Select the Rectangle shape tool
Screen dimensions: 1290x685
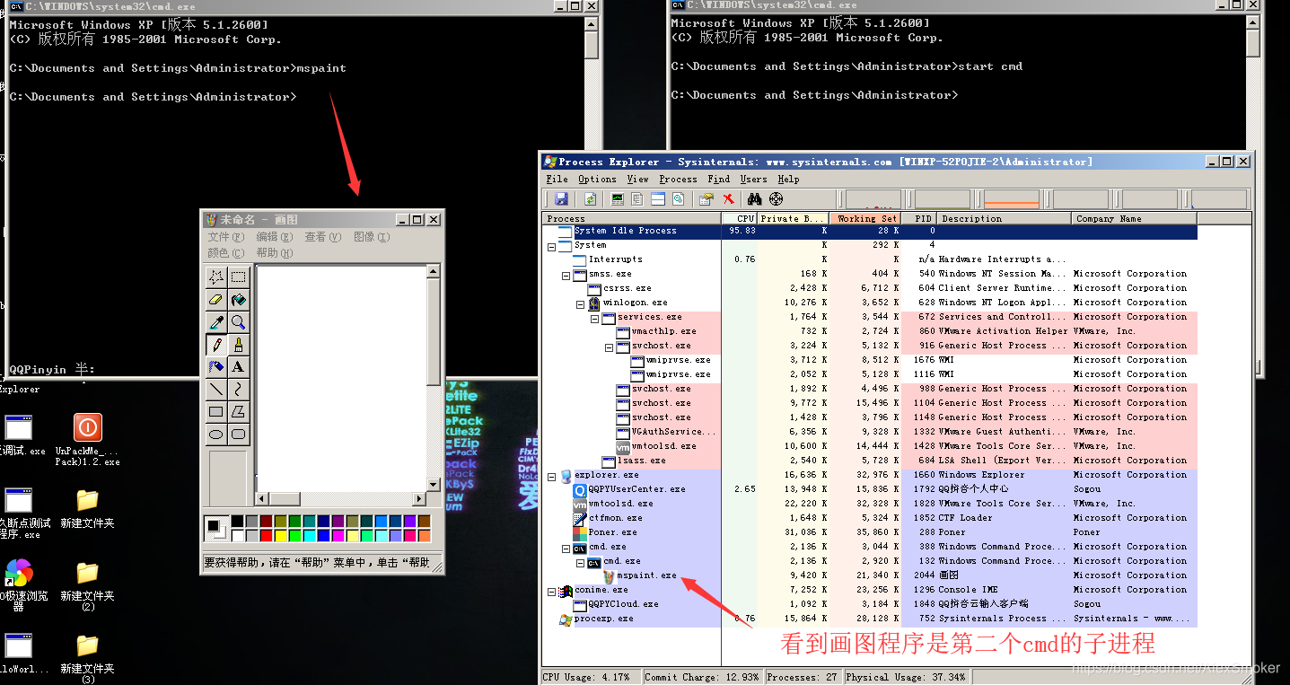point(215,411)
